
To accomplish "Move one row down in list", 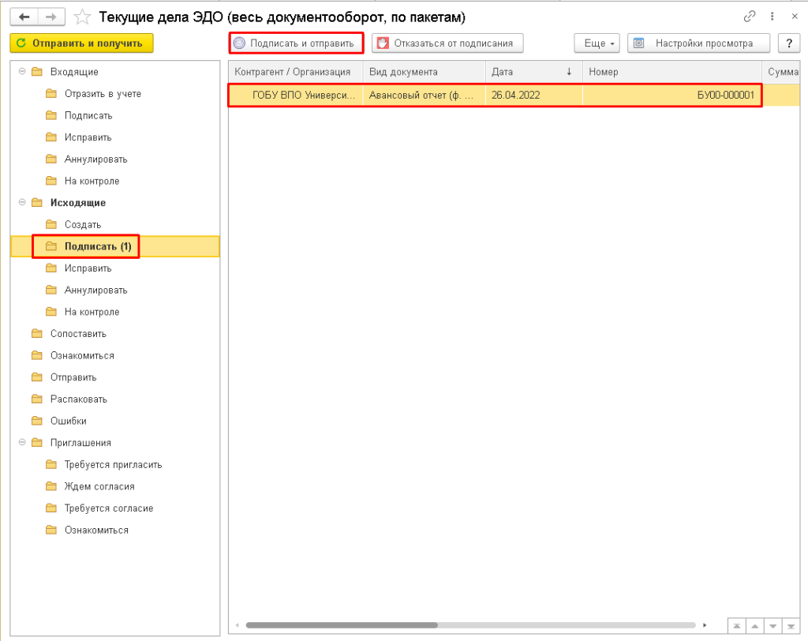I will coord(772,625).
